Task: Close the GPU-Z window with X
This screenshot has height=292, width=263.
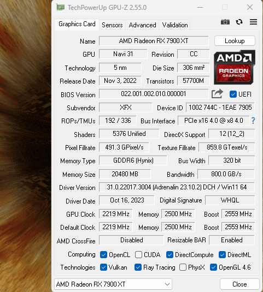Action: (x=250, y=7)
